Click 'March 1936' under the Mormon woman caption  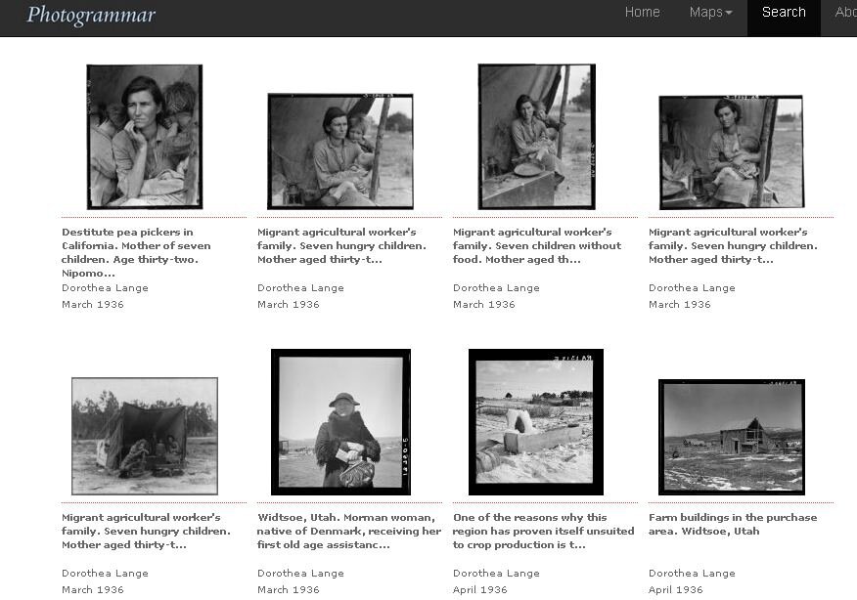tap(289, 589)
